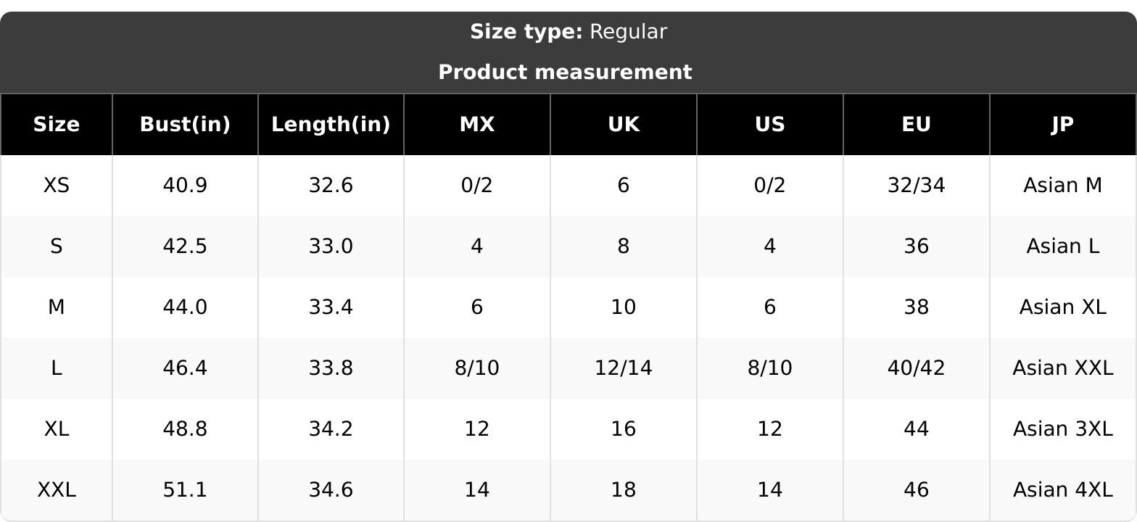This screenshot has height=522, width=1137.
Task: Click the Asian XL cell
Action: pyautogui.click(x=1063, y=307)
